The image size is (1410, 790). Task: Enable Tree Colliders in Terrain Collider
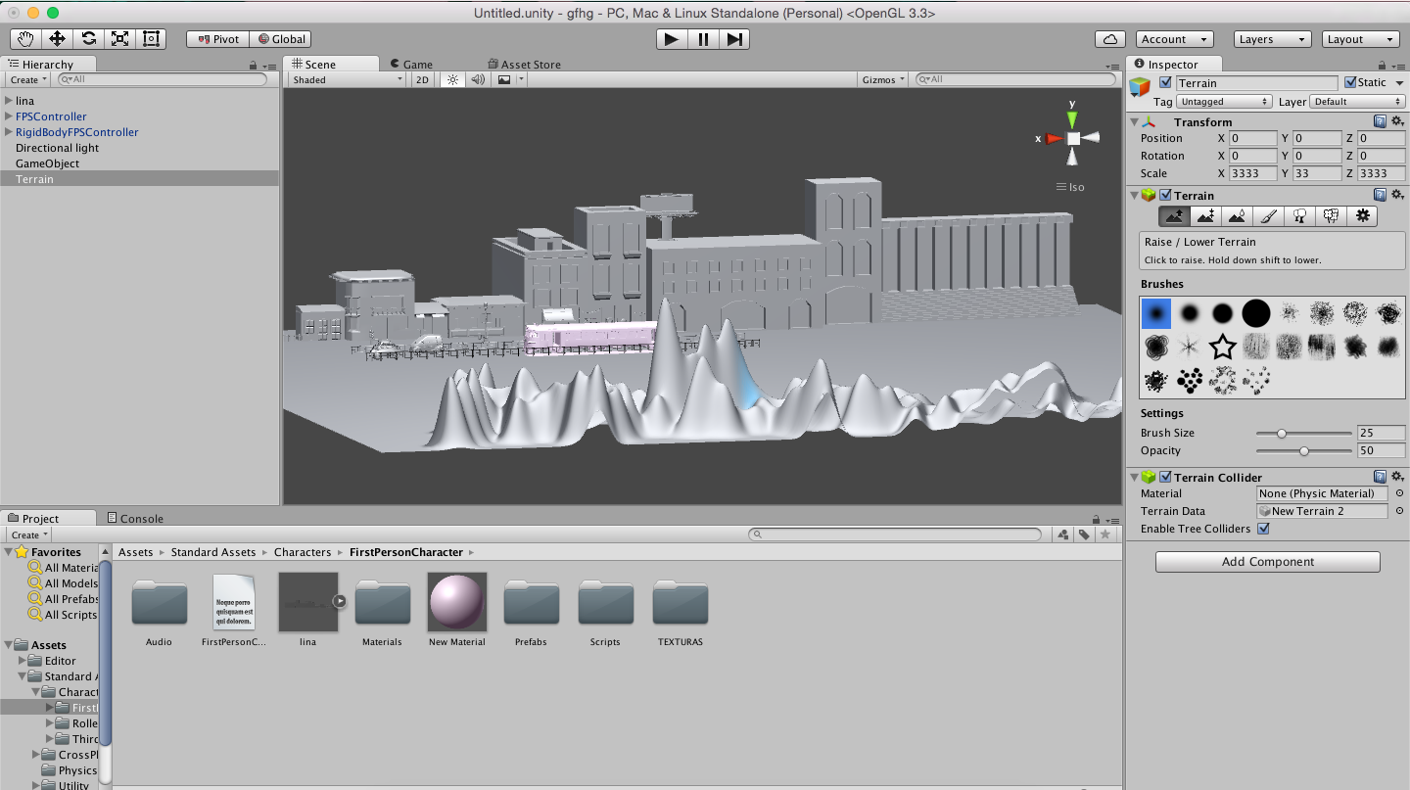1263,529
